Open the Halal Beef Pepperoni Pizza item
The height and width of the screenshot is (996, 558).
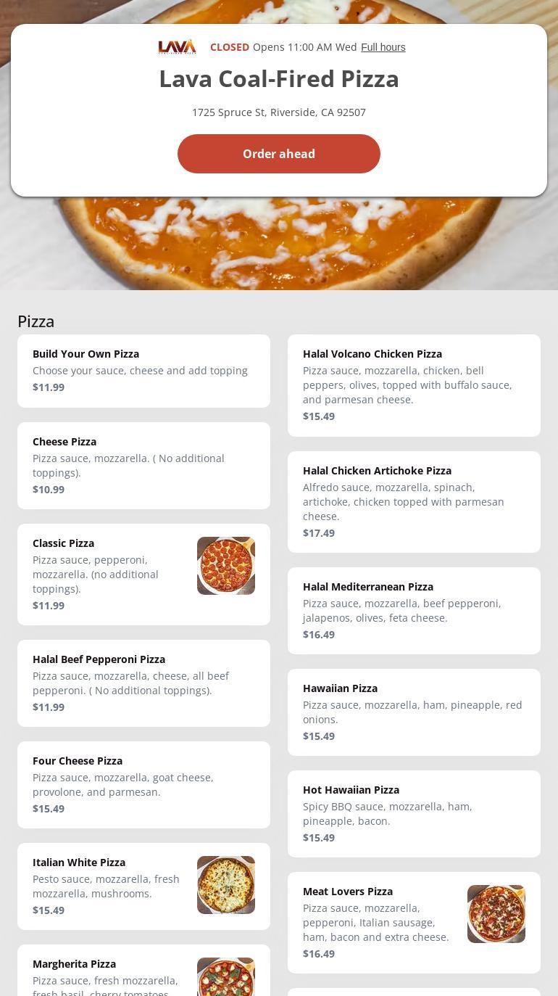[x=143, y=683]
